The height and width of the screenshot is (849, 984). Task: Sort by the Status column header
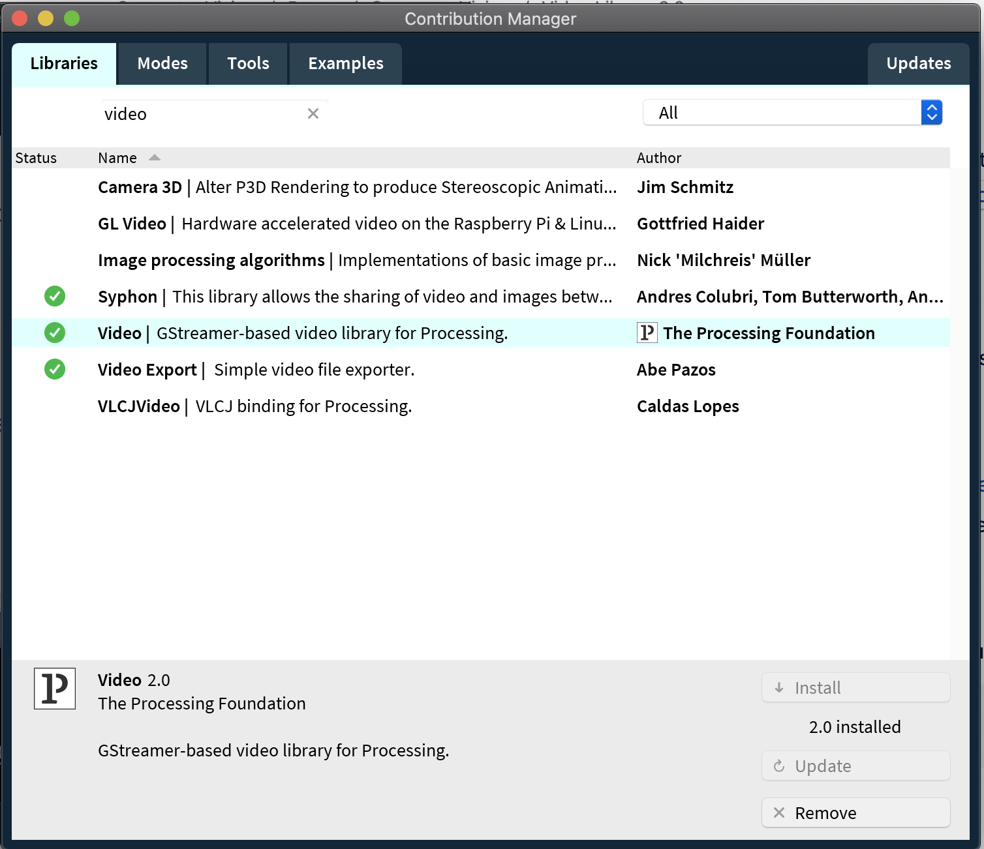tap(36, 158)
